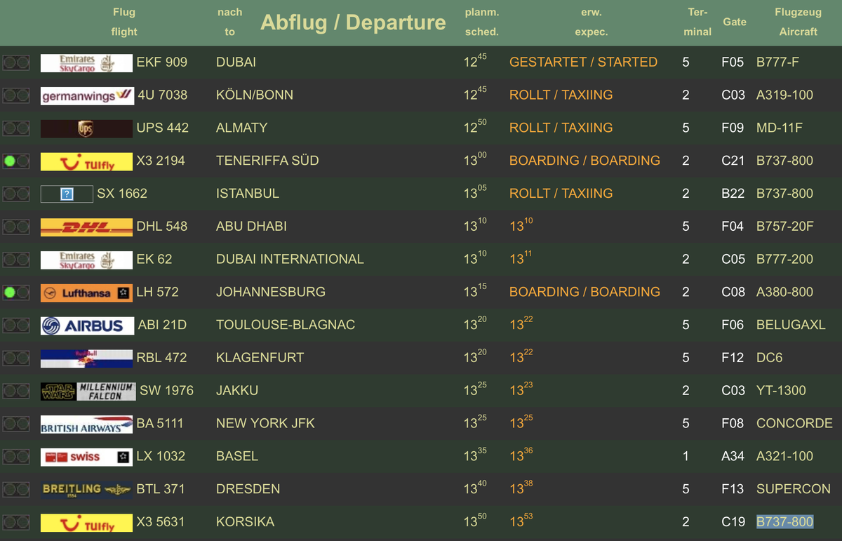Viewport: 842px width, 541px height.
Task: Click the Abflug / Departure board title
Action: pos(353,22)
